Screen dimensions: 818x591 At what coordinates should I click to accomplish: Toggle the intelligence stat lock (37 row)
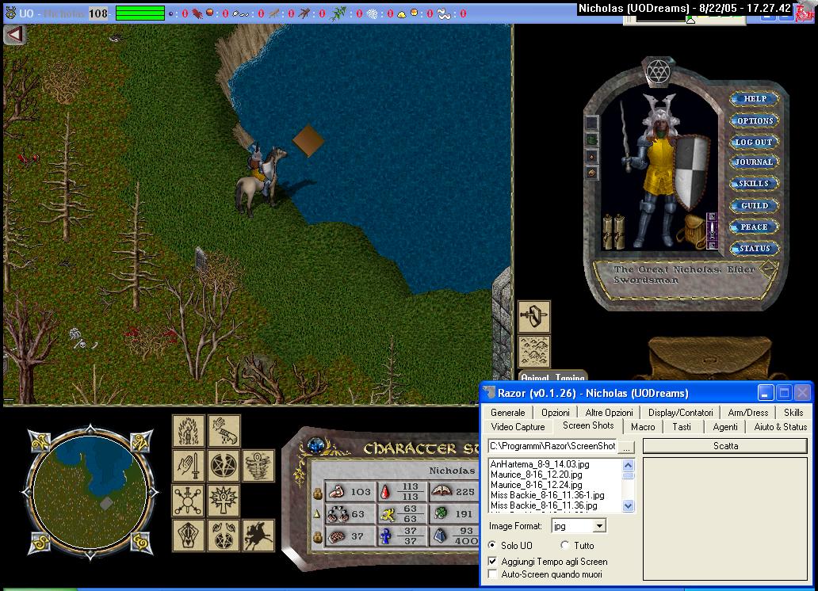pos(318,537)
